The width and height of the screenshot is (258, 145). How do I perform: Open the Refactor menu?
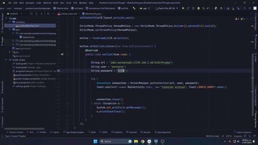47,3
